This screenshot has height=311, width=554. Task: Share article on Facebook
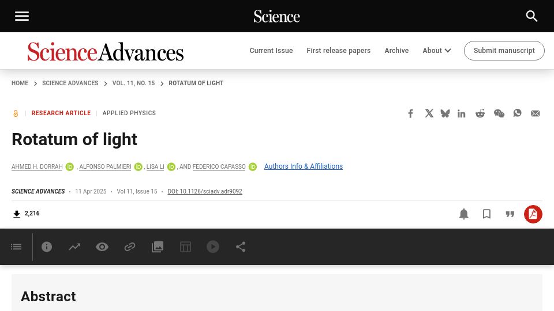410,113
